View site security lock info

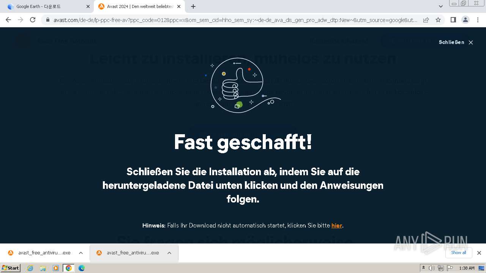pyautogui.click(x=47, y=20)
